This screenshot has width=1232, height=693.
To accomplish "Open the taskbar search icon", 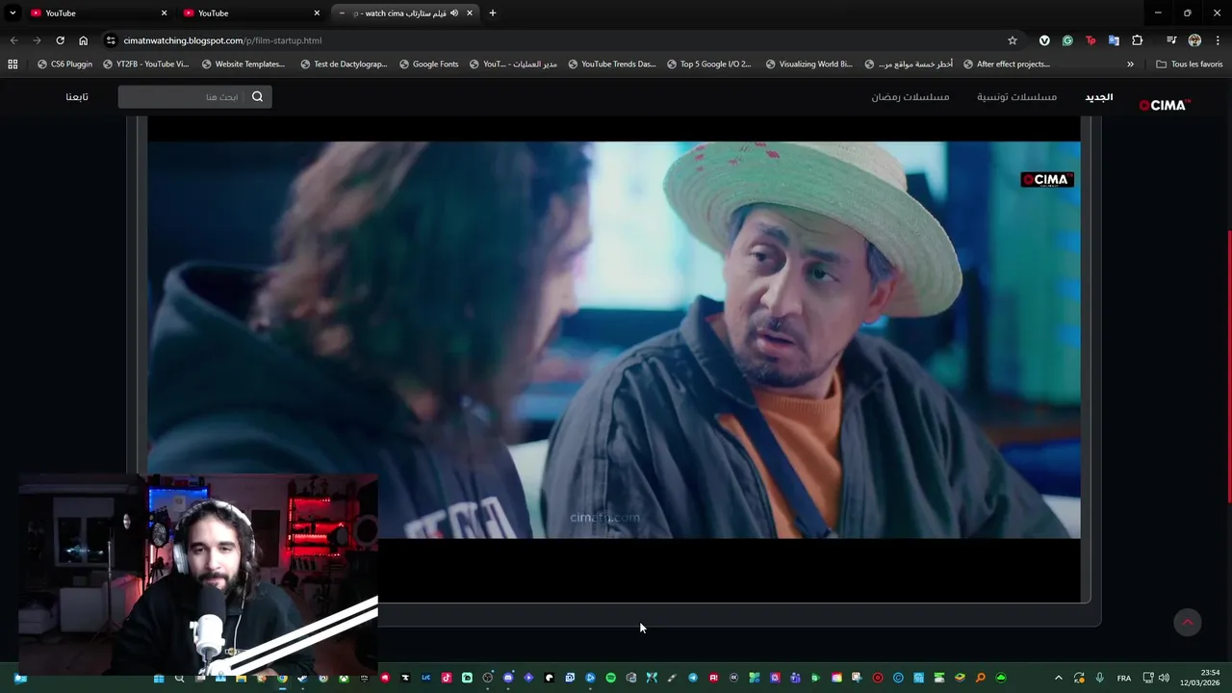I will coord(179,678).
